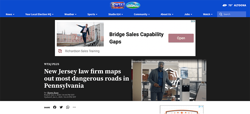250x114 pixels.
Task: Share article via WhatsApp
Action: coord(68,107)
